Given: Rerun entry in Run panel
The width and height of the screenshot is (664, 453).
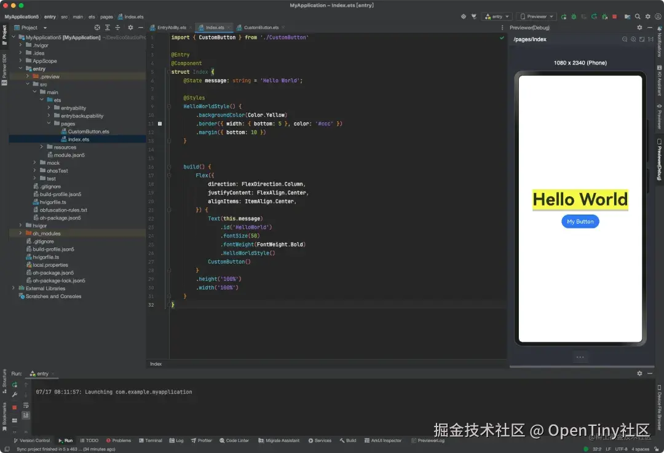Looking at the screenshot, I should [14, 385].
